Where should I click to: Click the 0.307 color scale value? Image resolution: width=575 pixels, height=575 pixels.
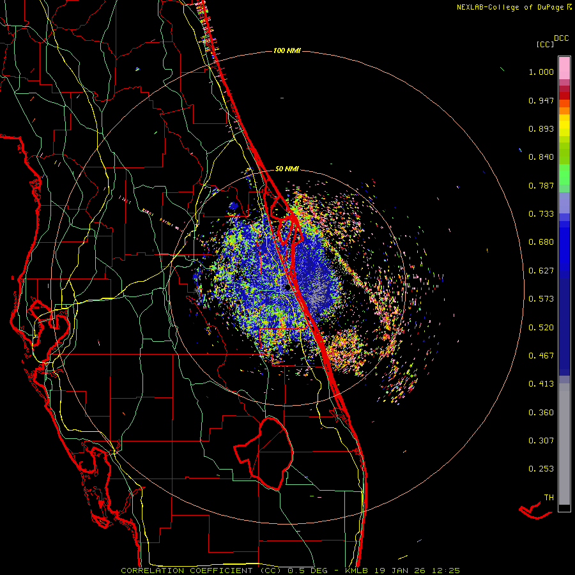pos(541,441)
